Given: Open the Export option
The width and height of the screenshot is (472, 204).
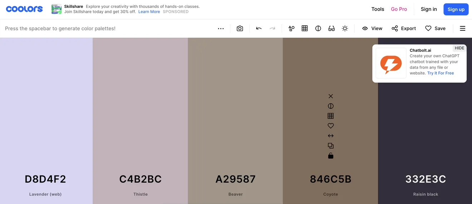Looking at the screenshot, I should coord(404,29).
